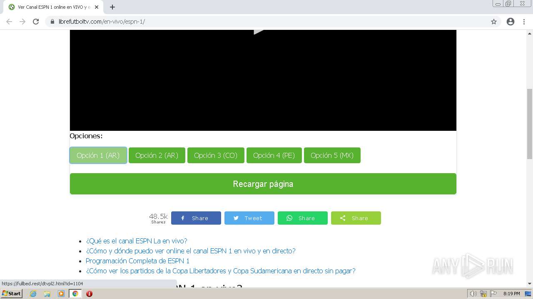Open the volume speaker tray icon
Viewport: 533px width, 299px height.
tap(473, 294)
